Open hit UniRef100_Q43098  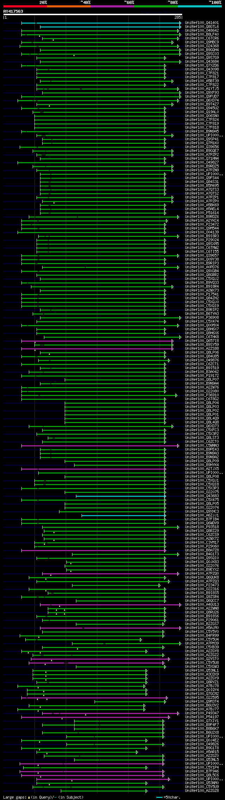tap(202, 69)
